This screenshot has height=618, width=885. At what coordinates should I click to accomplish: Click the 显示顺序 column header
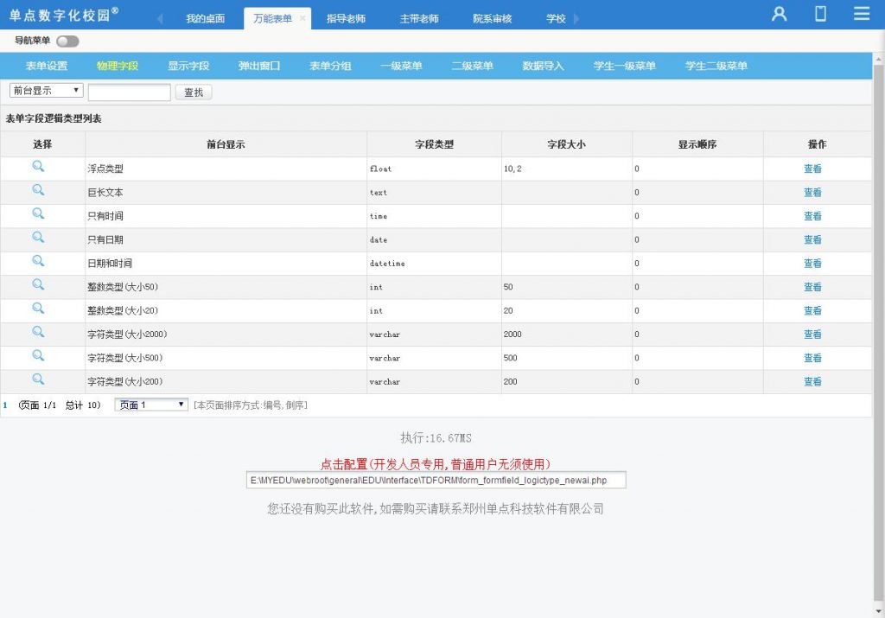point(697,144)
